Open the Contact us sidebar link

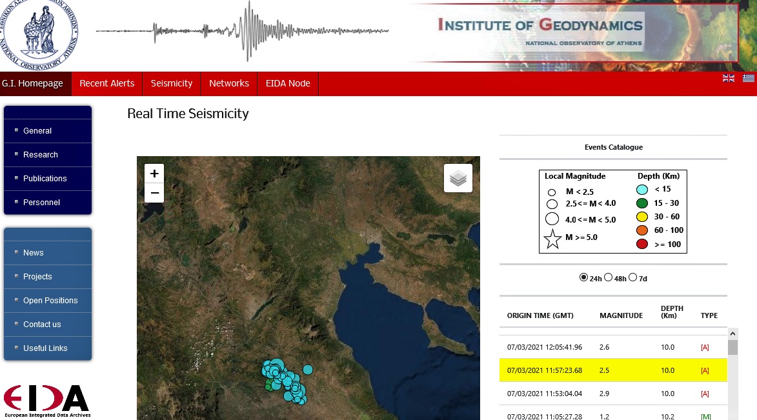click(x=42, y=325)
